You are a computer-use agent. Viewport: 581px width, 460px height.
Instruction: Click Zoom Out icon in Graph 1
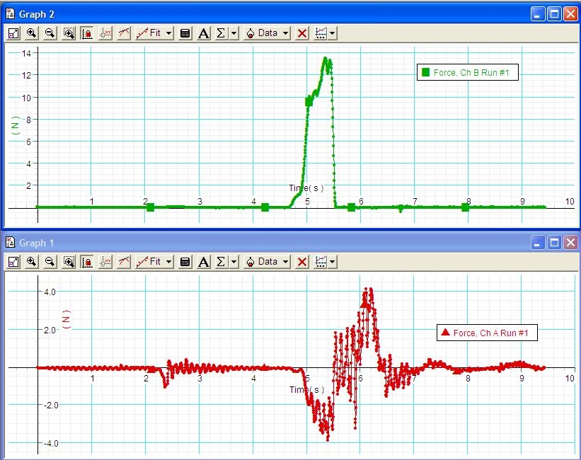pyautogui.click(x=50, y=262)
